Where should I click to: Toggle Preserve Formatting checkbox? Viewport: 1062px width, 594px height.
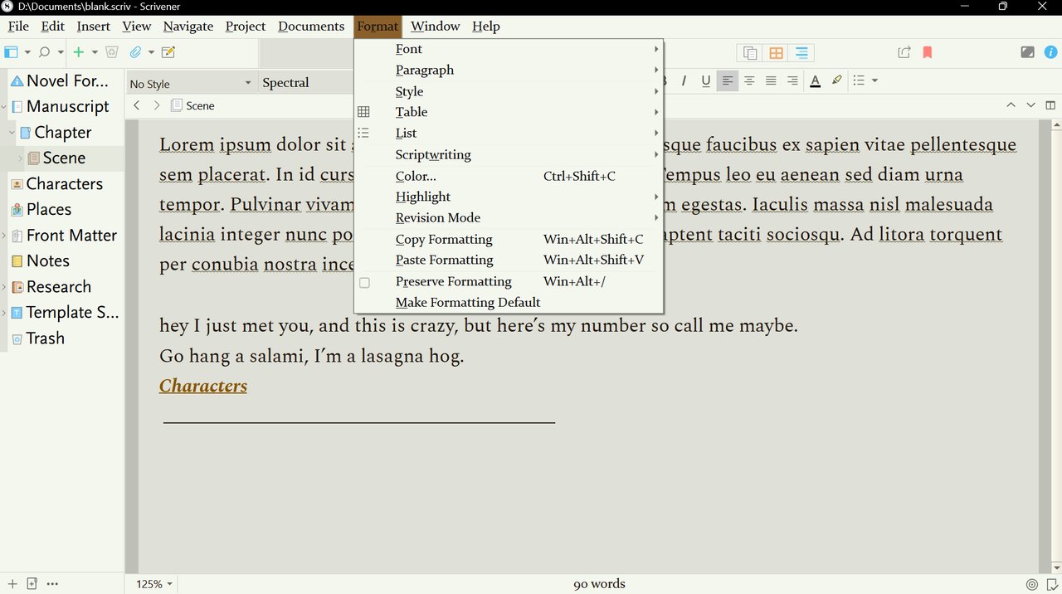click(x=364, y=282)
